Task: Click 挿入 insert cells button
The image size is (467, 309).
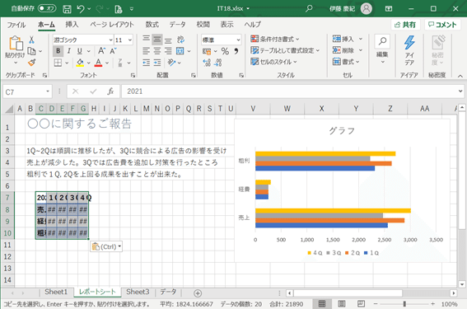Action: 343,39
